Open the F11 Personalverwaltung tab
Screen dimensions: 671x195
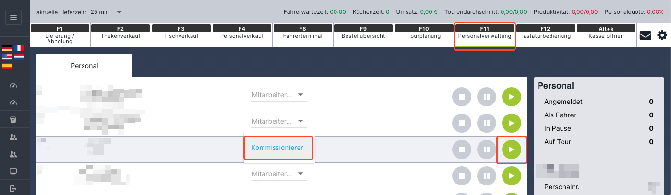485,35
